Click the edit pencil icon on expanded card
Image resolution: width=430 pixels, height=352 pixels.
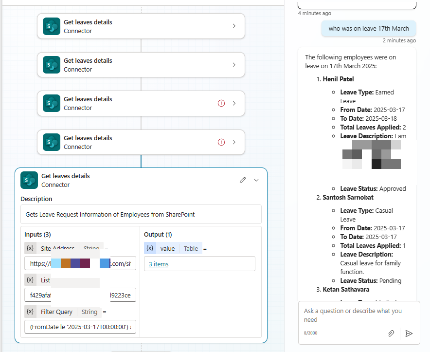(x=243, y=180)
